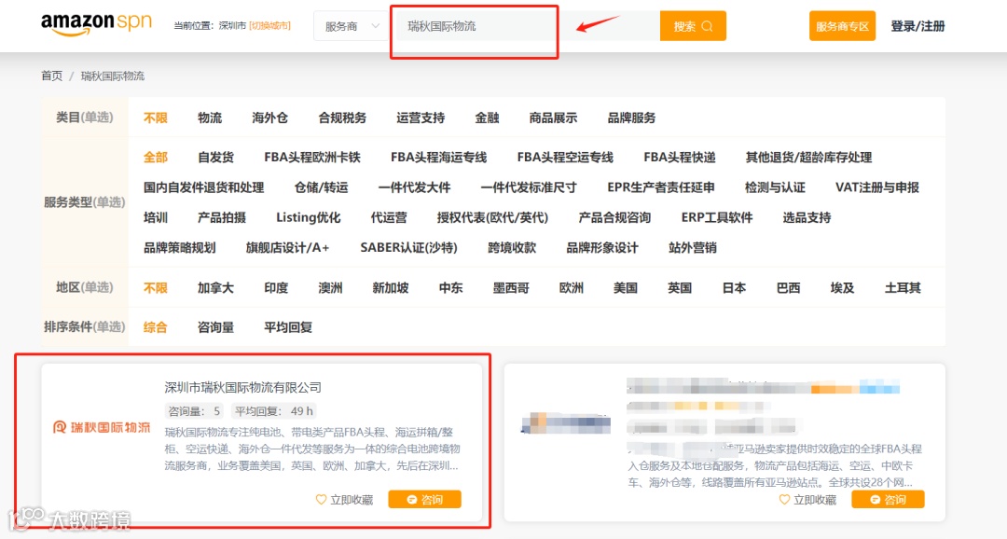Select 旗舰店设计/A+ service type
Screen dimensions: 1007x539
pos(288,247)
